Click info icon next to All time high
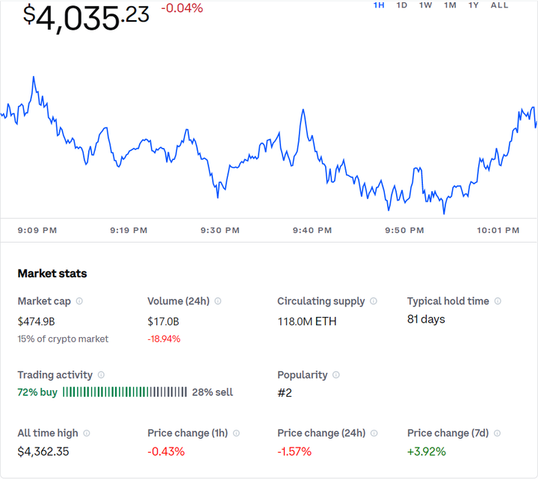Image resolution: width=538 pixels, height=479 pixels. tap(86, 433)
